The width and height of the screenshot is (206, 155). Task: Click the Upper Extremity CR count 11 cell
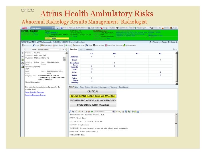(x=92, y=81)
